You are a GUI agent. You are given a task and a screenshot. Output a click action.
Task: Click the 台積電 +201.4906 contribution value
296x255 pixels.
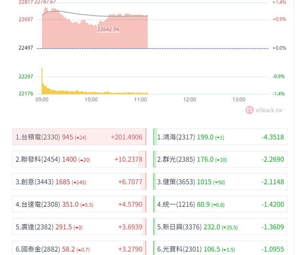click(x=126, y=137)
